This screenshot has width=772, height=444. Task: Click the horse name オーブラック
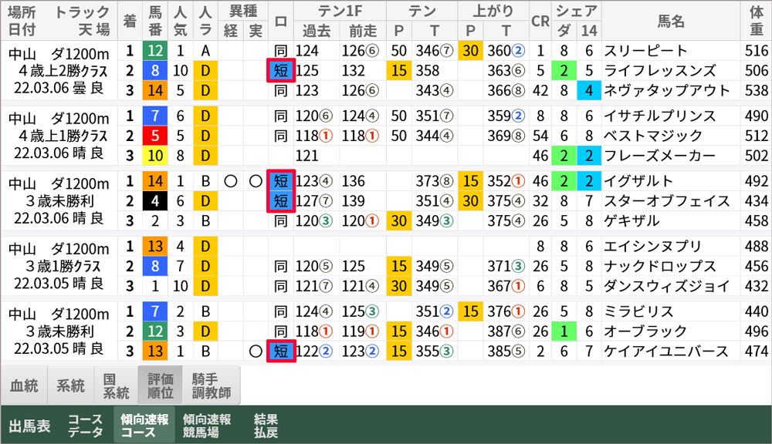click(x=645, y=331)
